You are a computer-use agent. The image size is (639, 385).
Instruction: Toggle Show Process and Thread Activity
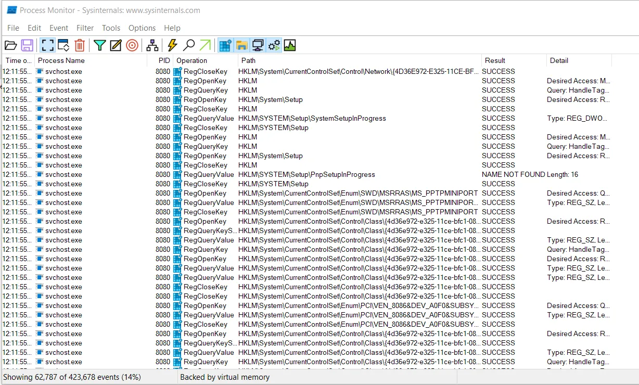pos(274,46)
